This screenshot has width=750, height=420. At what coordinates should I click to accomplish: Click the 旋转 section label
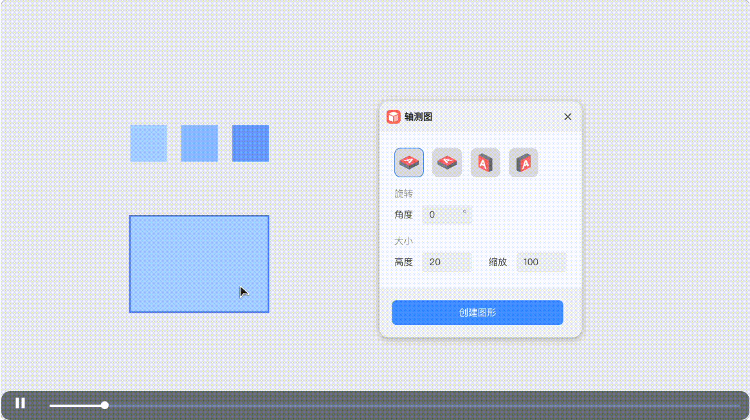403,193
